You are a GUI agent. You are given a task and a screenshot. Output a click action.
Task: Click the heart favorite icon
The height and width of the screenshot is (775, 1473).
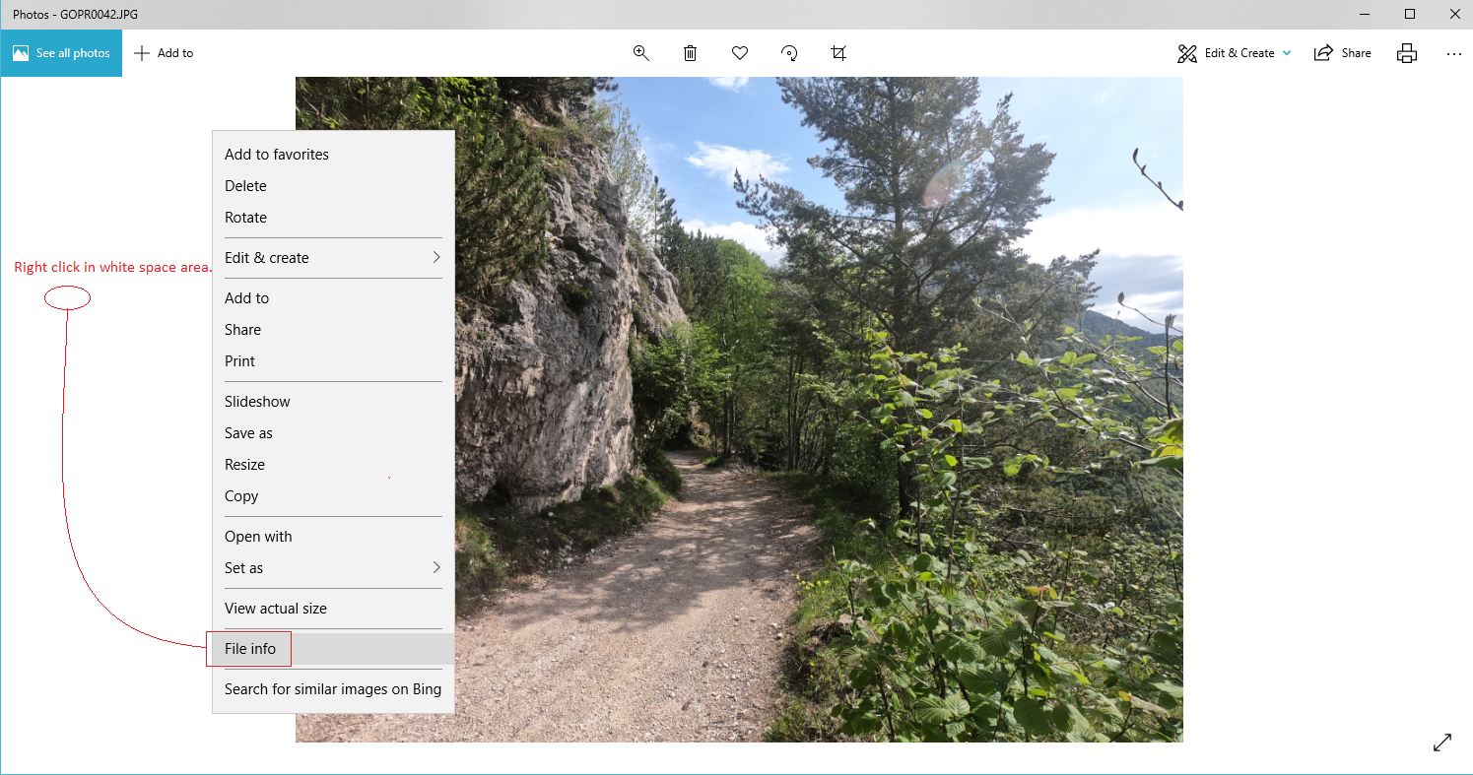[740, 53]
